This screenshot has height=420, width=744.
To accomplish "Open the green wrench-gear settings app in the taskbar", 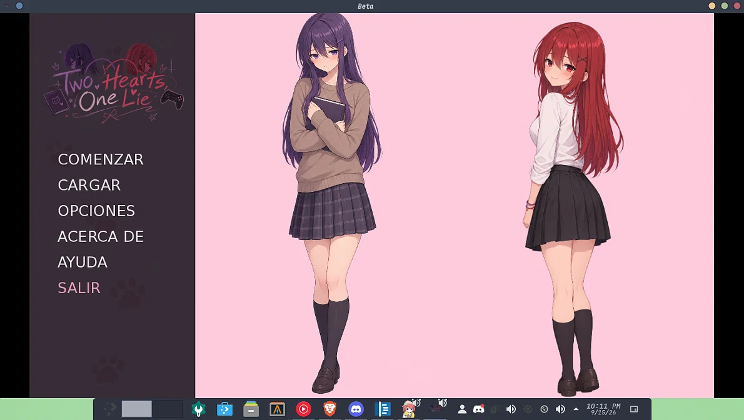I will click(198, 409).
